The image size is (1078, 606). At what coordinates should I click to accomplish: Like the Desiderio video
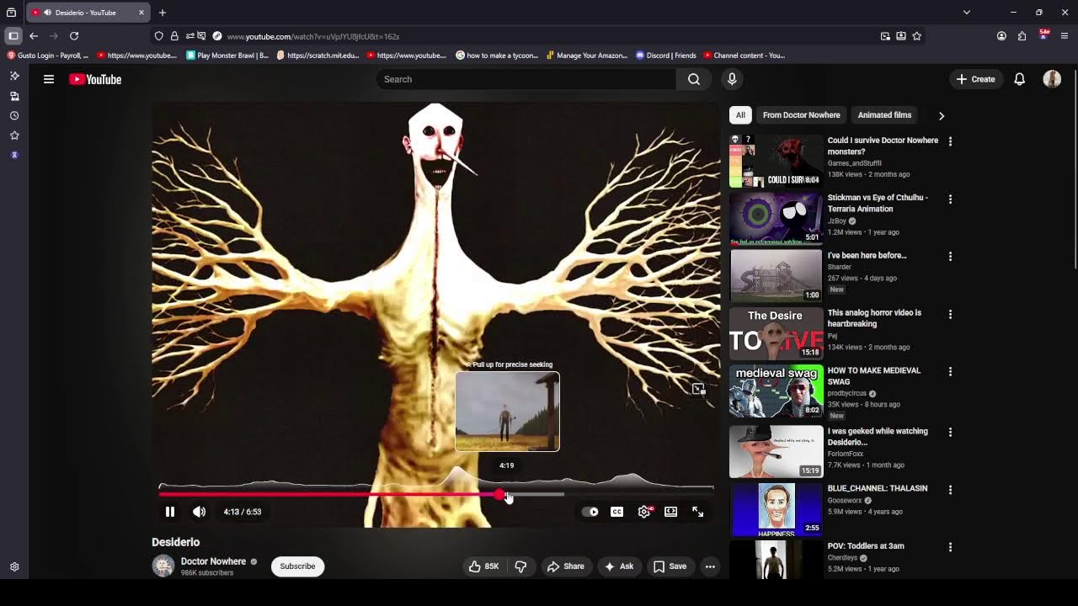[484, 566]
